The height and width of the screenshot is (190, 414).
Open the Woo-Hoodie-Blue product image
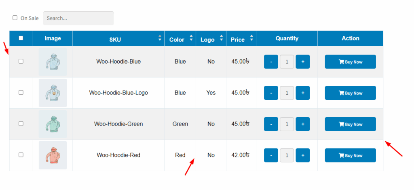pos(53,62)
